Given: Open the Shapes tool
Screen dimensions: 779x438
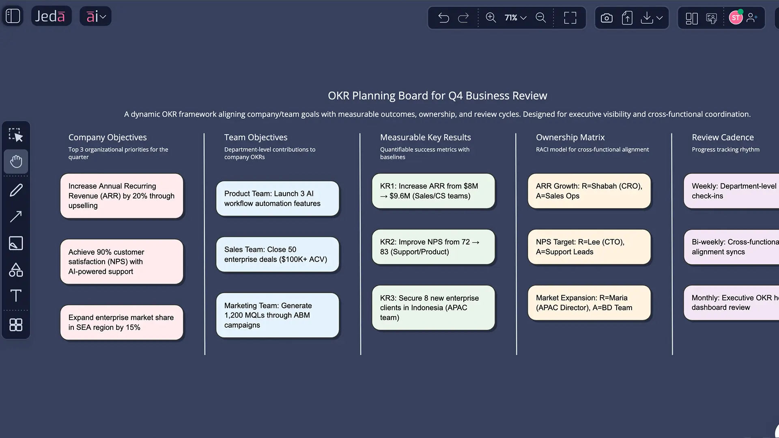Looking at the screenshot, I should coord(16,270).
